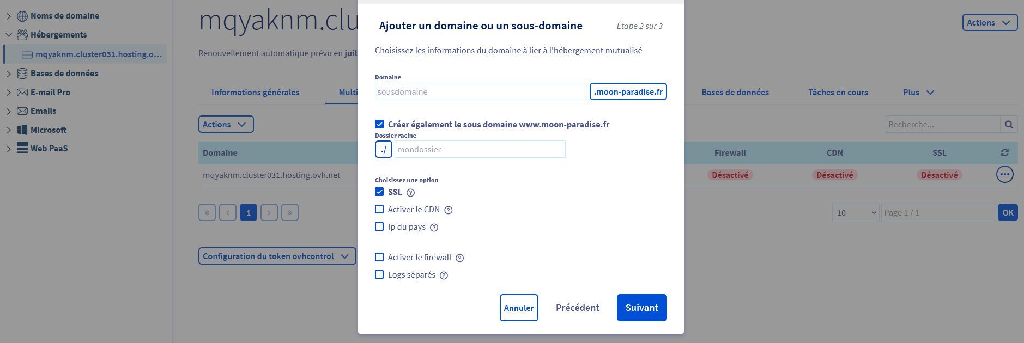1024x343 pixels.
Task: Click help icon next to Activer le CDN
Action: (449, 210)
